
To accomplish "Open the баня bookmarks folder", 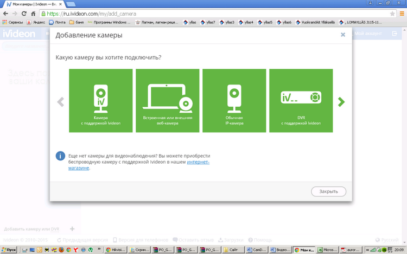I will (77, 23).
